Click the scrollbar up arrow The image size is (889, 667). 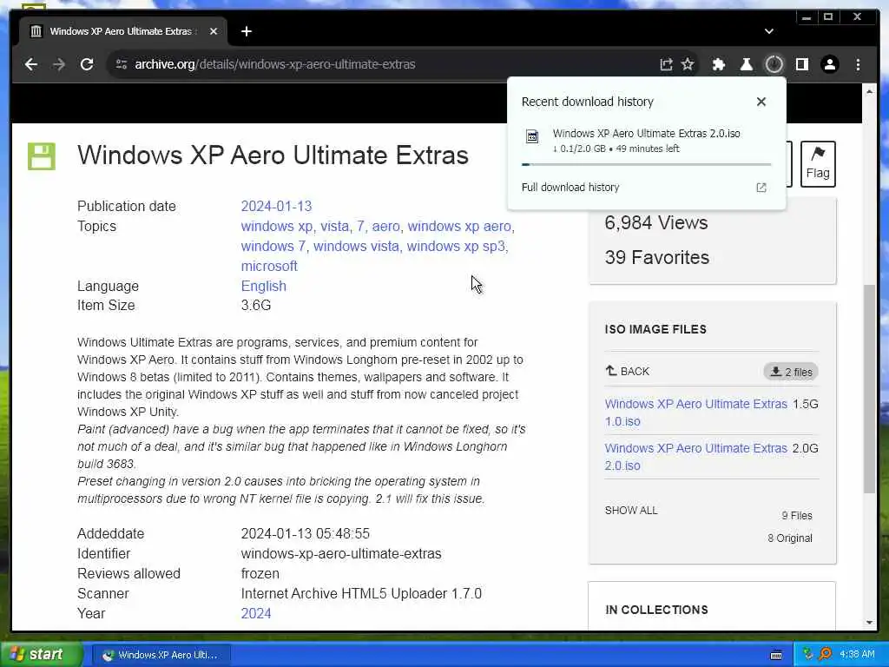point(869,90)
